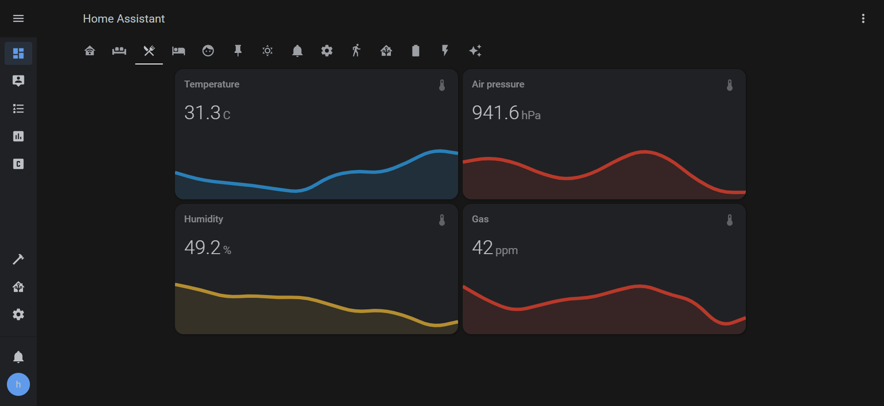Switch to the gear settings tab
This screenshot has width=884, height=406.
(327, 51)
